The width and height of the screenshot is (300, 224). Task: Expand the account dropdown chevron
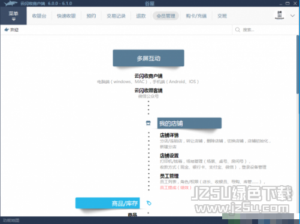click(x=292, y=16)
